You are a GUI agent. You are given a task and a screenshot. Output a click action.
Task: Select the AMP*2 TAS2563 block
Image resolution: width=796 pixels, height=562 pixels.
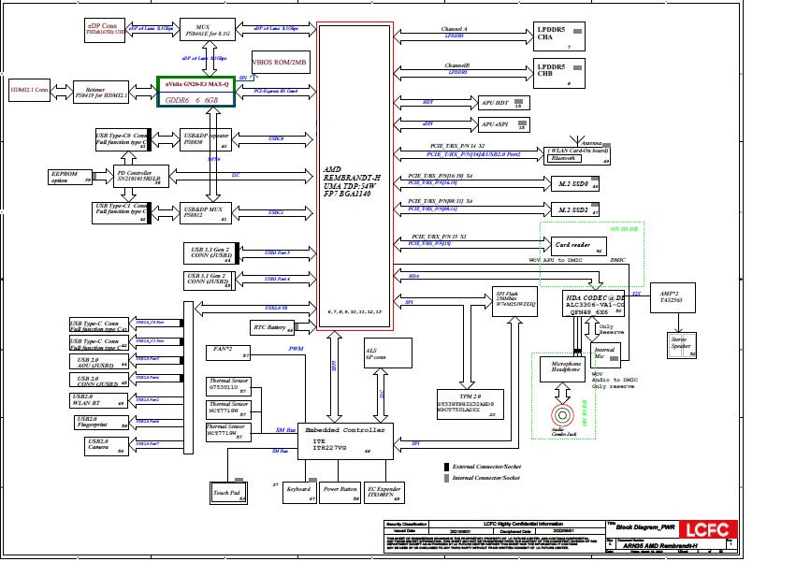click(x=673, y=298)
